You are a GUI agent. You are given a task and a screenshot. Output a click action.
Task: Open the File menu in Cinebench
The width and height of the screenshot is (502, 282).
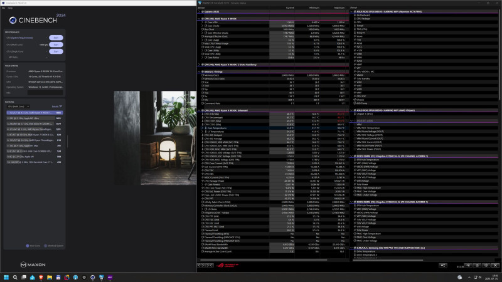click(4, 8)
